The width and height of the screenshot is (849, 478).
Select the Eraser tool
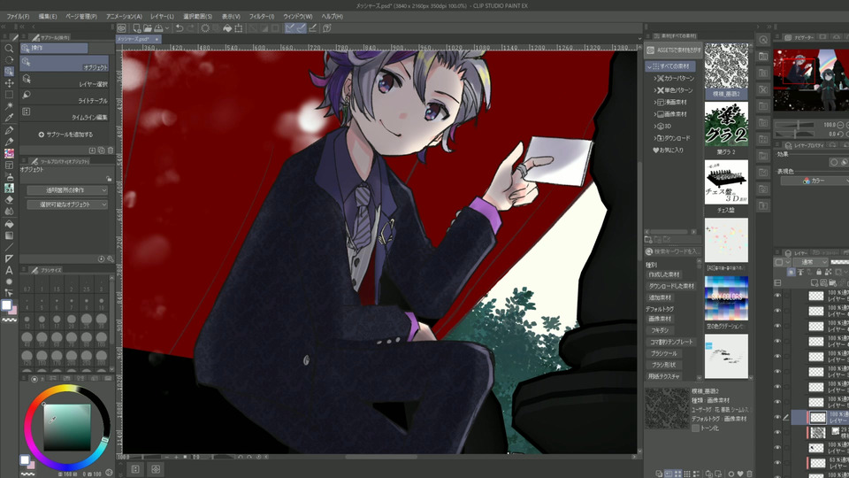click(9, 199)
